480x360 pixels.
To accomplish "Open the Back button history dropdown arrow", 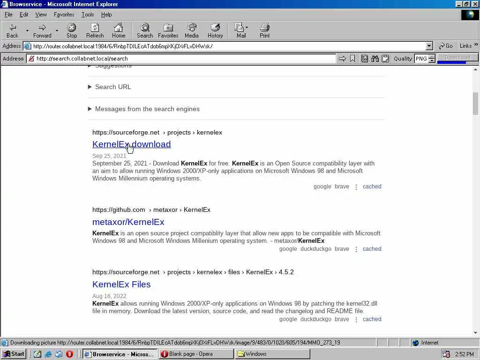I will pyautogui.click(x=27, y=30).
